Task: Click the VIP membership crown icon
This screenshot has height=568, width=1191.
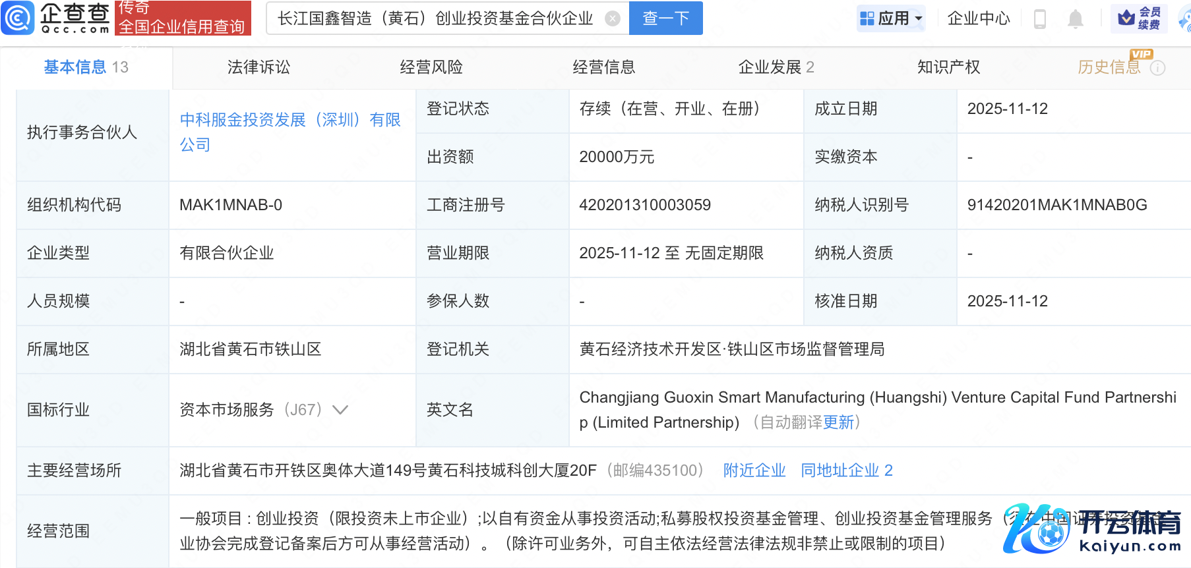Action: [x=1126, y=18]
